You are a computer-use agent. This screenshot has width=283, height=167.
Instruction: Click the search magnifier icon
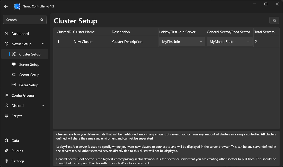click(42, 20)
